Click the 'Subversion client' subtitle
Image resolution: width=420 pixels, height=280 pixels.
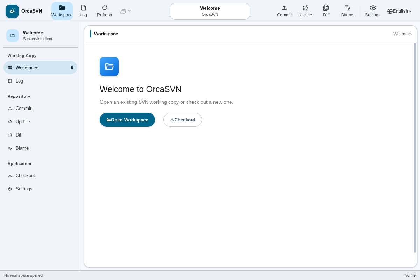click(37, 39)
